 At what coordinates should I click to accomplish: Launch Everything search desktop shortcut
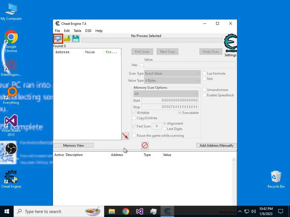[x=11, y=96]
